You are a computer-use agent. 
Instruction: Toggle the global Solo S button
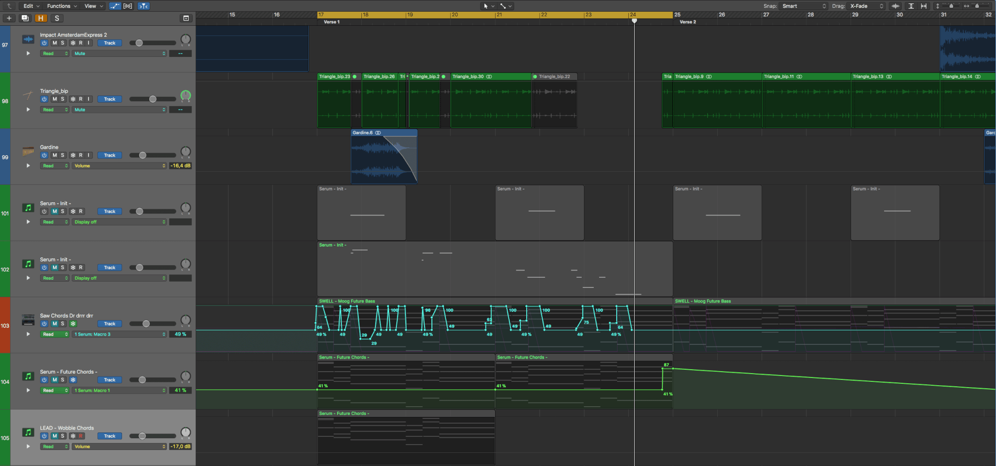pos(57,18)
